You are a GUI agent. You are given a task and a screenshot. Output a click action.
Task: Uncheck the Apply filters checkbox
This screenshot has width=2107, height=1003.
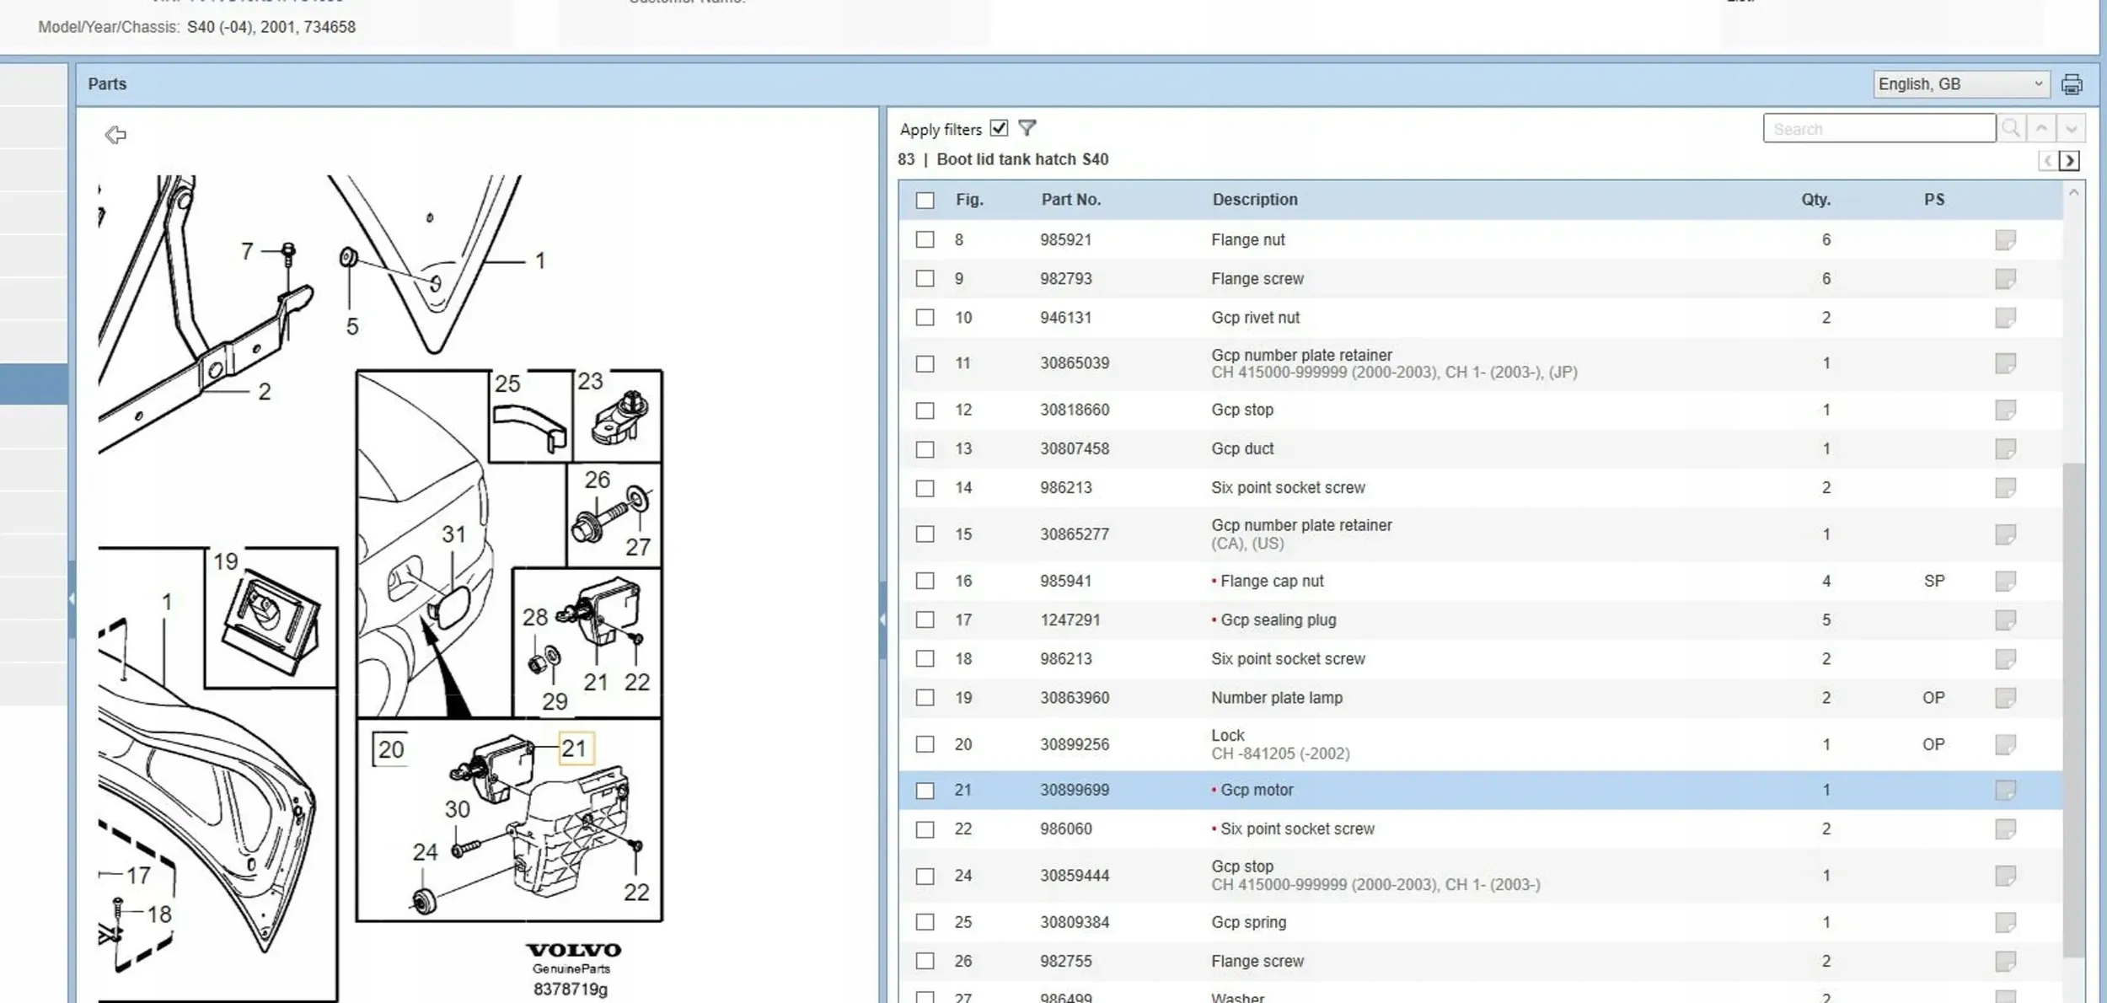999,128
